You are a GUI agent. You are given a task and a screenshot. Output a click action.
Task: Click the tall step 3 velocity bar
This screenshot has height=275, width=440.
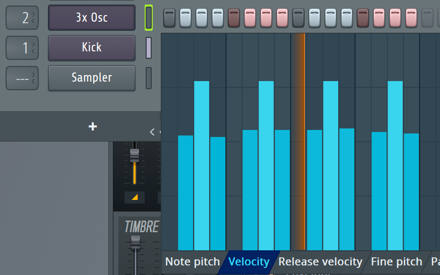pyautogui.click(x=202, y=165)
